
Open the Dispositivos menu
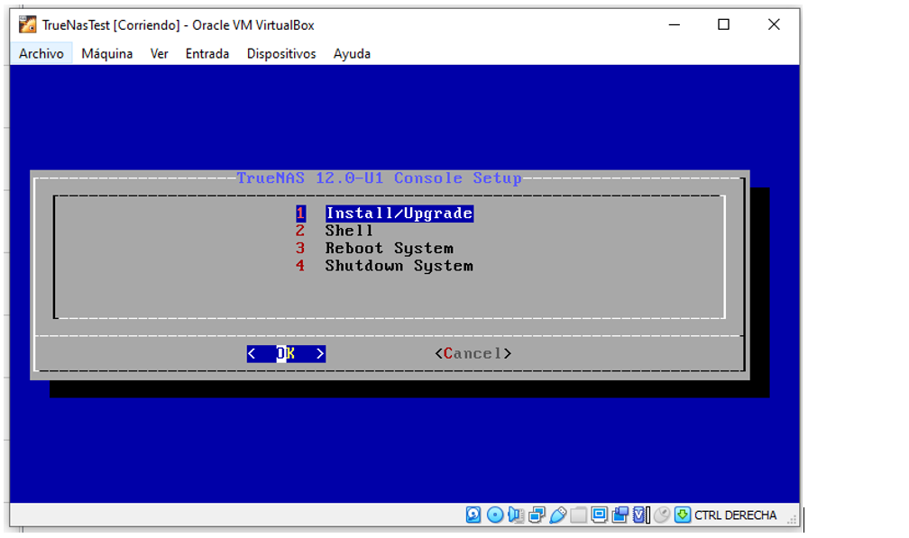pos(281,54)
